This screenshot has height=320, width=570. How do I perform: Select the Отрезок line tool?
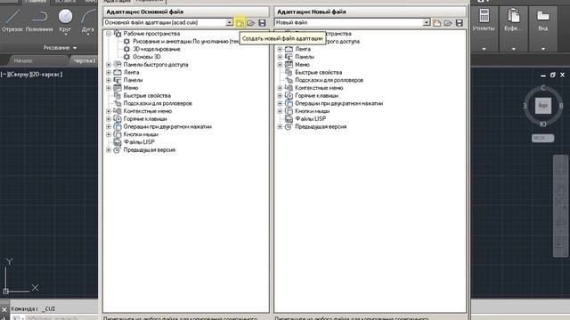(12, 20)
